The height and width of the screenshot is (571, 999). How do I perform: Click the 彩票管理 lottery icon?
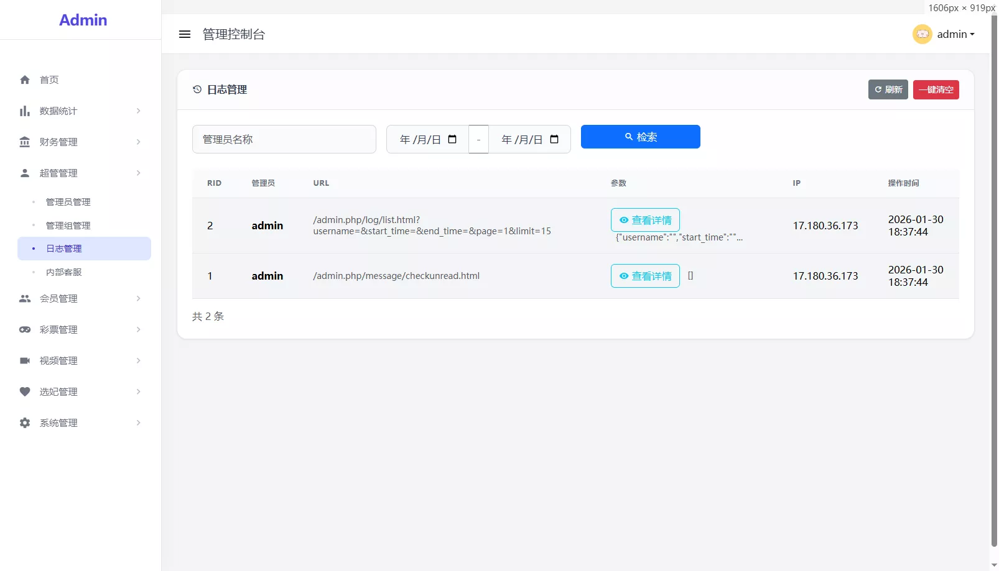[x=25, y=329]
